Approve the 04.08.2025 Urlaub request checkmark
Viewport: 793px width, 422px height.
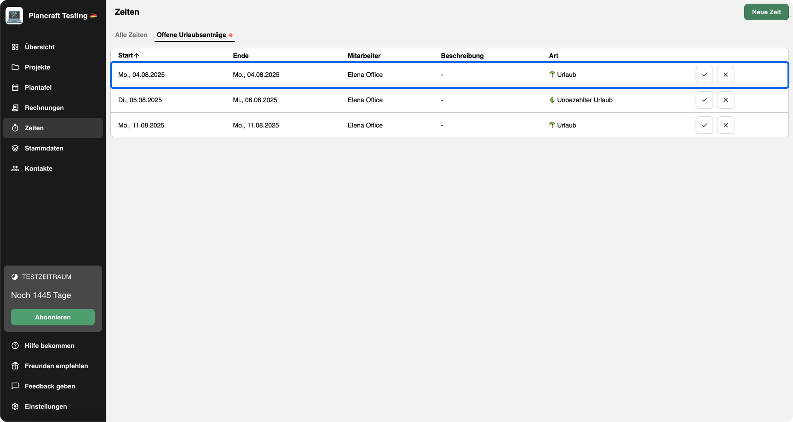coord(704,75)
